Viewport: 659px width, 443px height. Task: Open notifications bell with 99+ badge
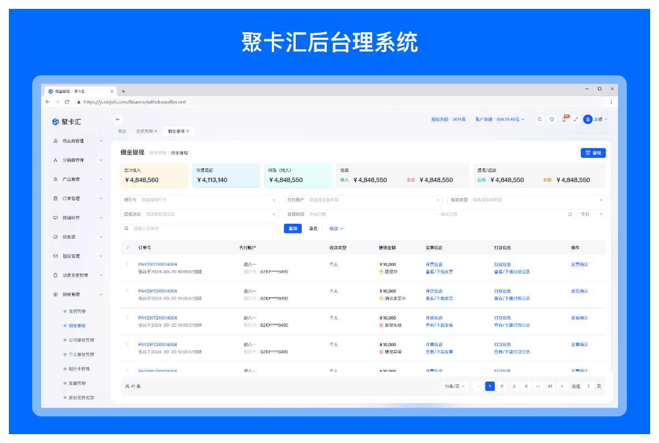click(564, 119)
